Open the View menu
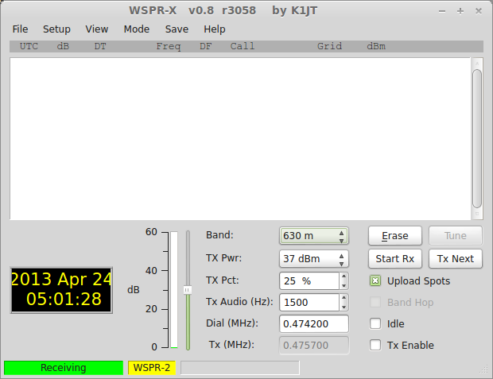Image resolution: width=493 pixels, height=379 pixels. [97, 29]
